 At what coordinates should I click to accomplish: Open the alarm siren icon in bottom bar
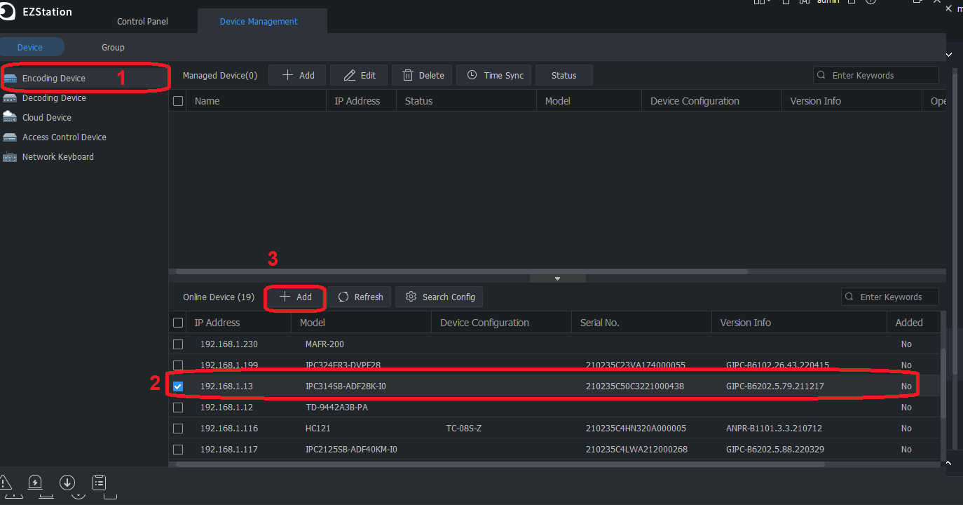[35, 482]
